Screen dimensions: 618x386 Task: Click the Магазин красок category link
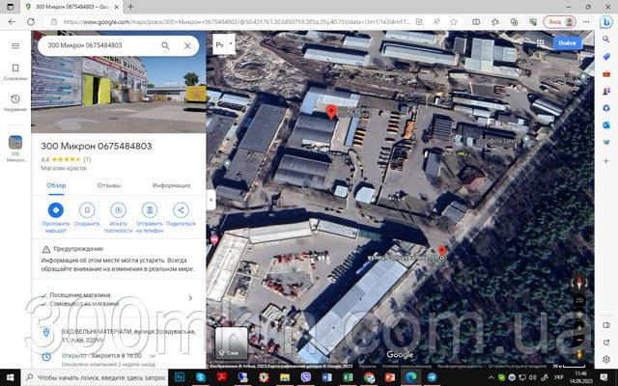point(64,168)
